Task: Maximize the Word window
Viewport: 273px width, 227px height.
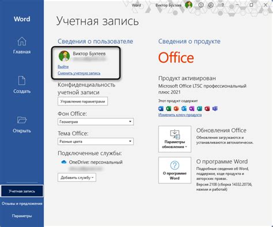Action: point(251,5)
